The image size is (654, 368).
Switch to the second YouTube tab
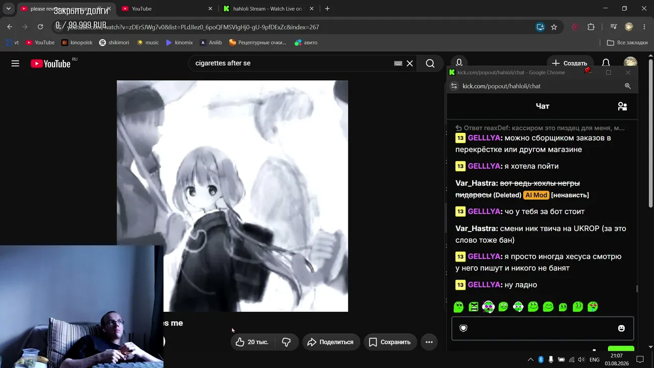point(167,9)
